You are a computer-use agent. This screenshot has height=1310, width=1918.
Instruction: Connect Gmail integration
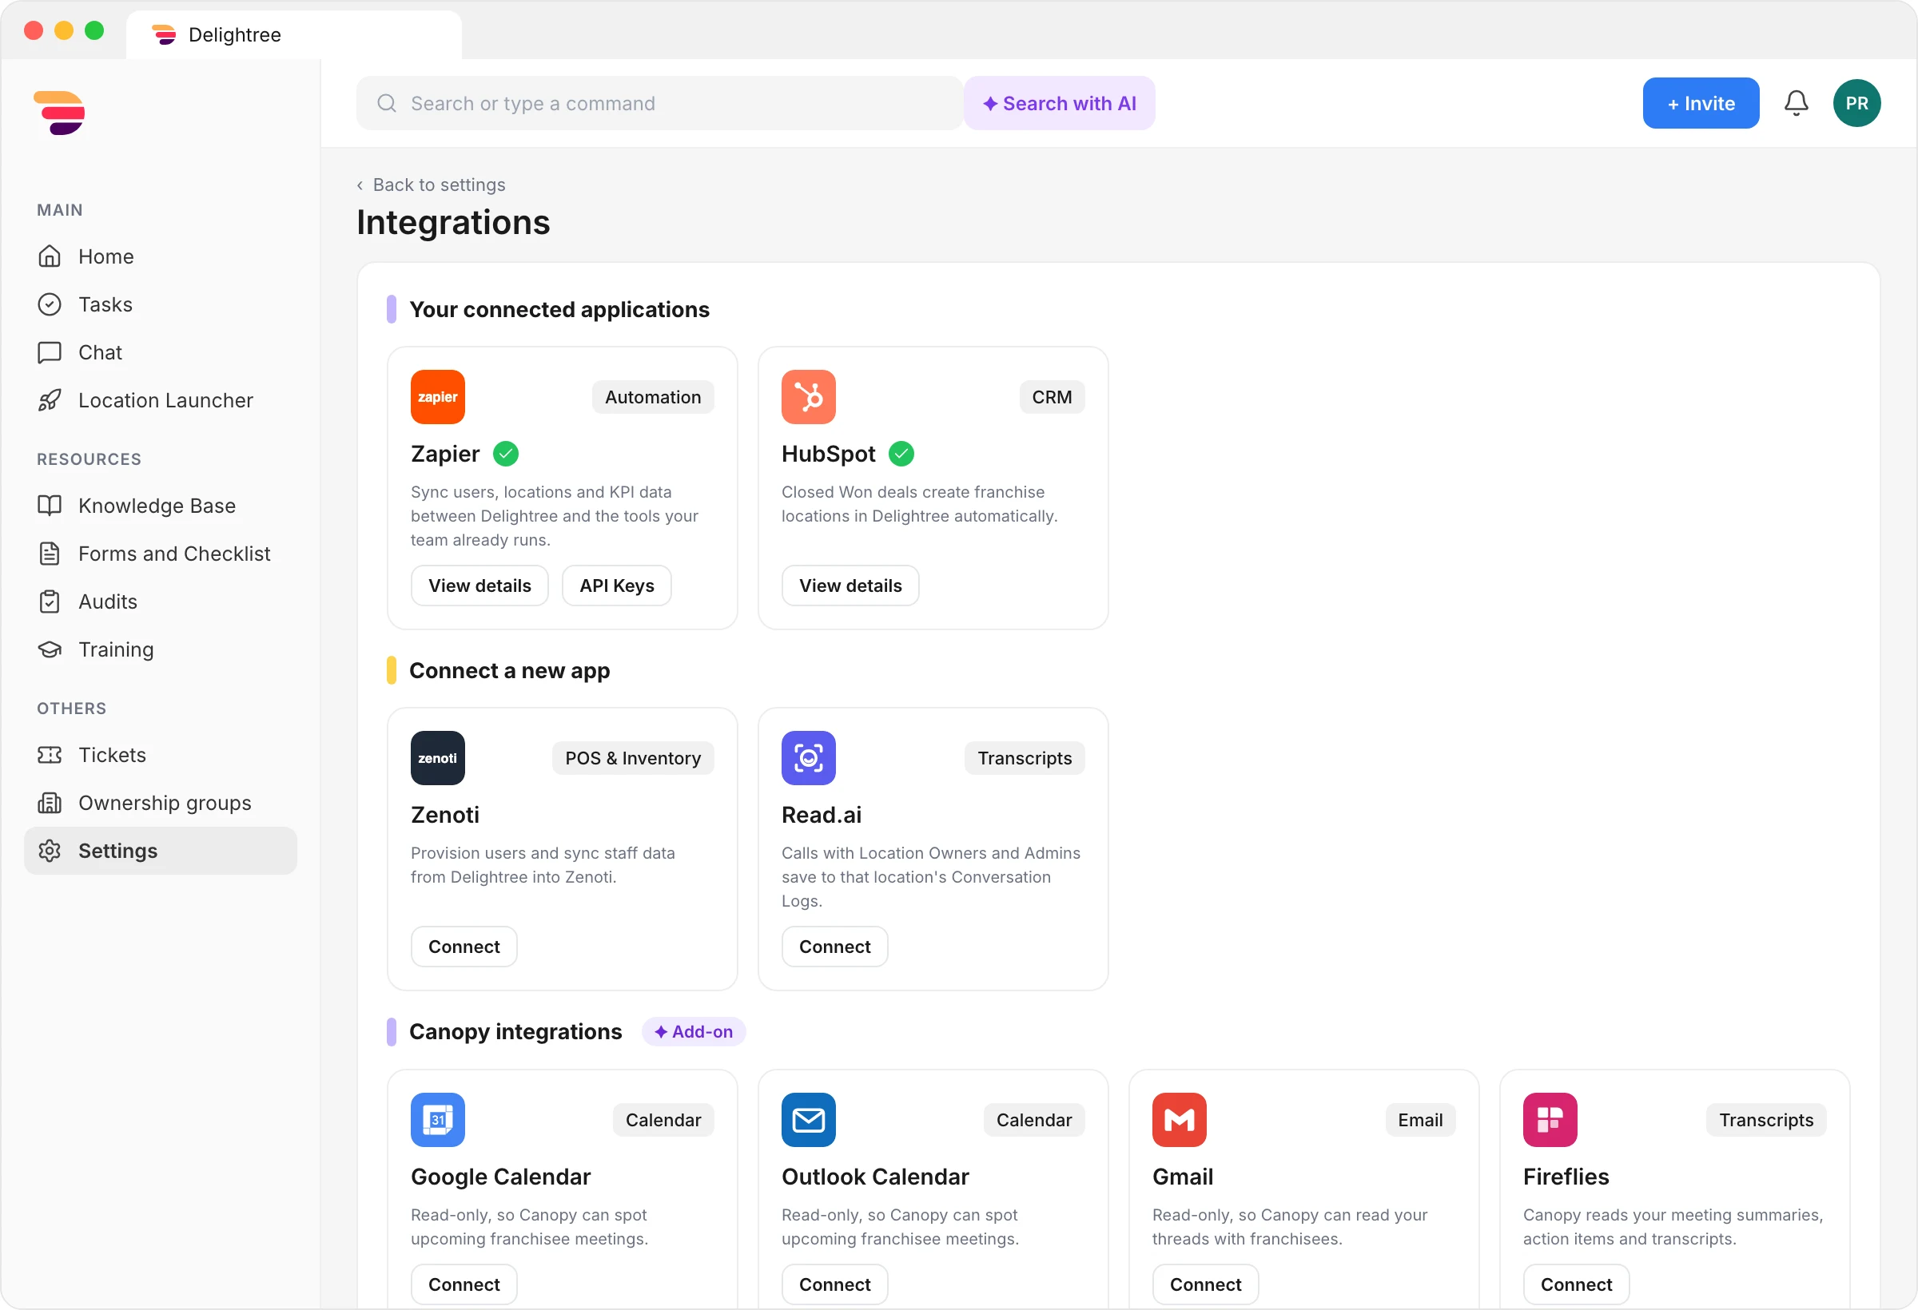(1205, 1284)
